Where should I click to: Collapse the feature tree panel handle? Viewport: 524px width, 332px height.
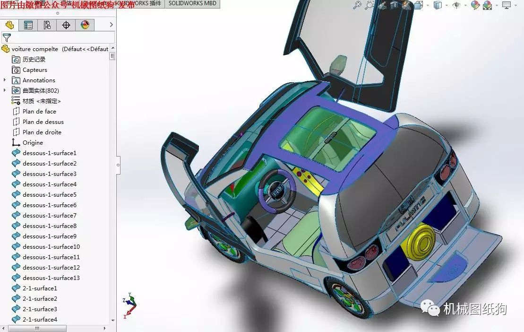pyautogui.click(x=118, y=165)
